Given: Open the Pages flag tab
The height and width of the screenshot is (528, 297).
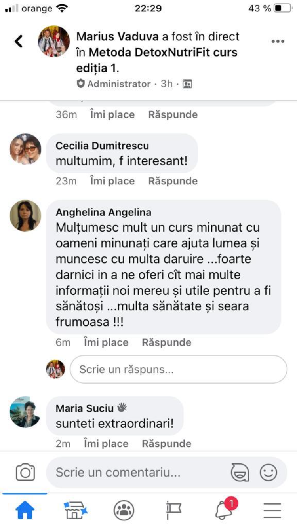Looking at the screenshot, I should pyautogui.click(x=173, y=510).
